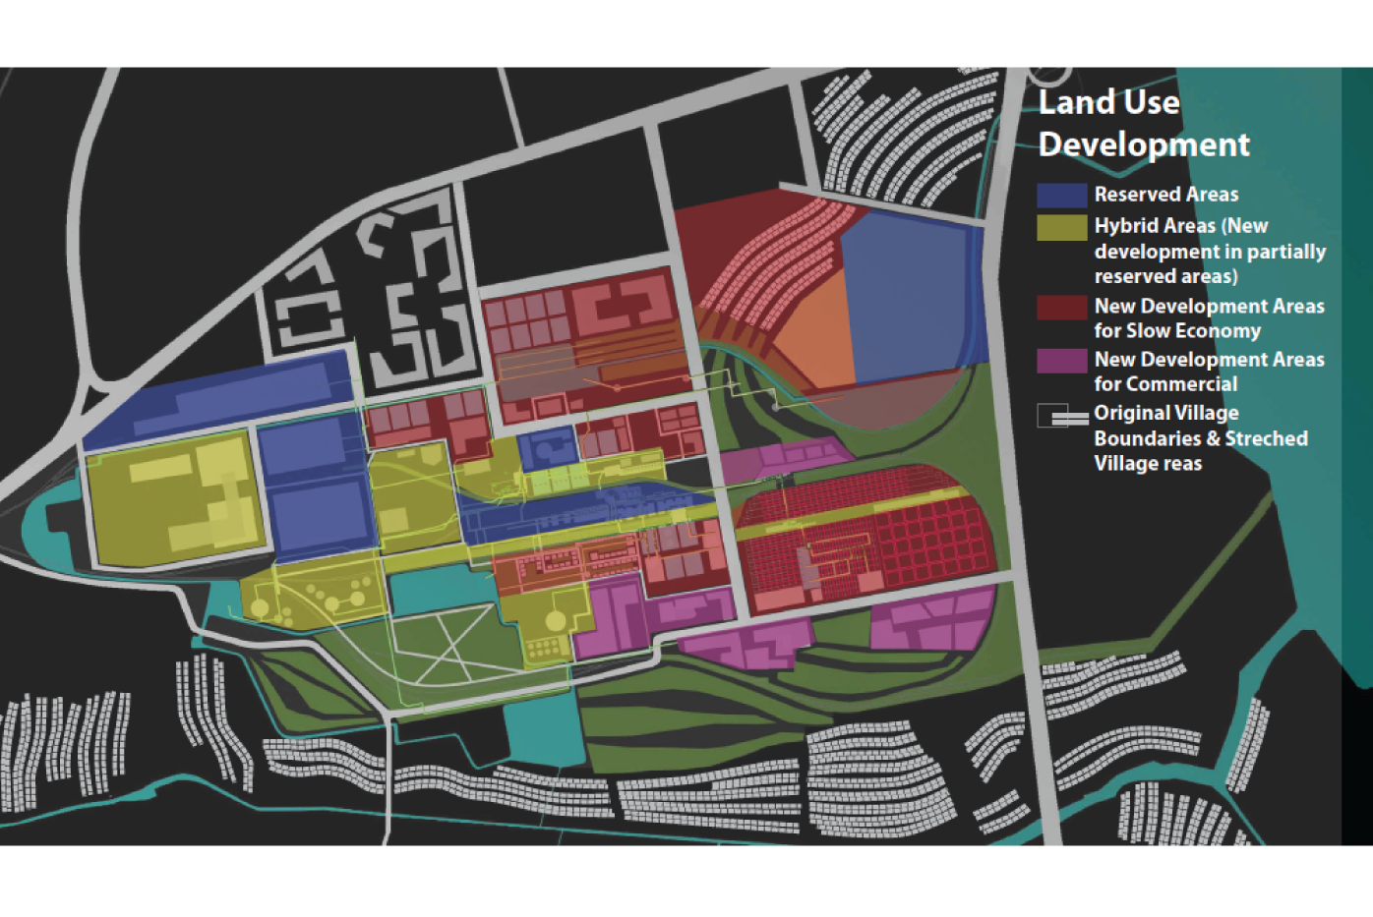This screenshot has height=917, width=1373.
Task: Select the Hybrid Areas legend label text
Action: (x=1180, y=227)
